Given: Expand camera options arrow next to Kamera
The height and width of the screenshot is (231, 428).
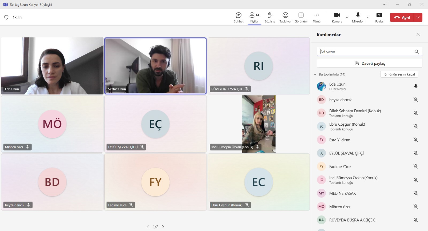Looking at the screenshot, I should pos(347,17).
